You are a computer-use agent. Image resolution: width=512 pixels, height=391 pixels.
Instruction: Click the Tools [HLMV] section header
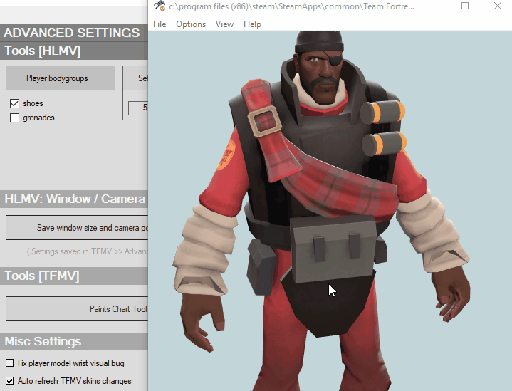pos(74,51)
